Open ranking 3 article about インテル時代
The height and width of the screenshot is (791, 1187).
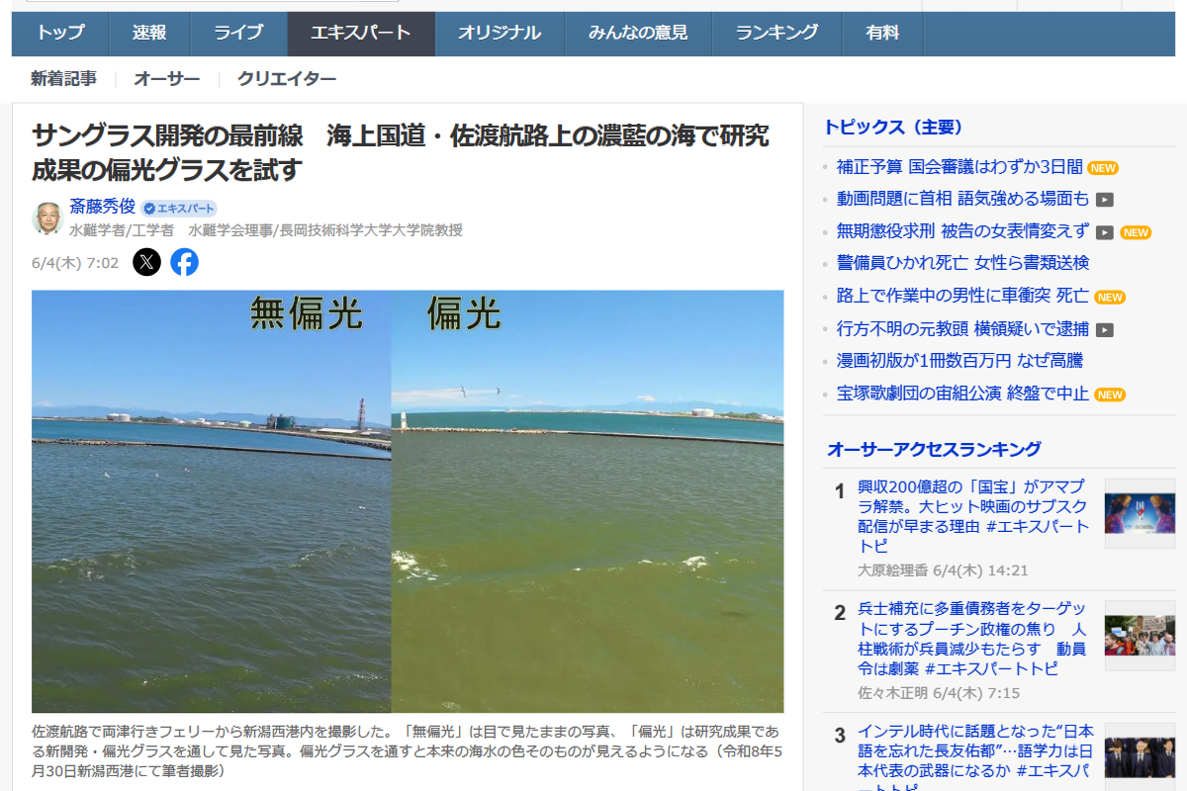tap(973, 756)
